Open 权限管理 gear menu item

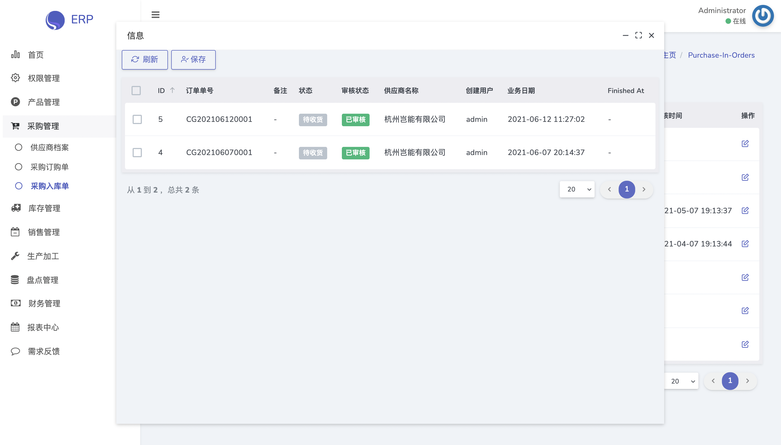coord(43,78)
